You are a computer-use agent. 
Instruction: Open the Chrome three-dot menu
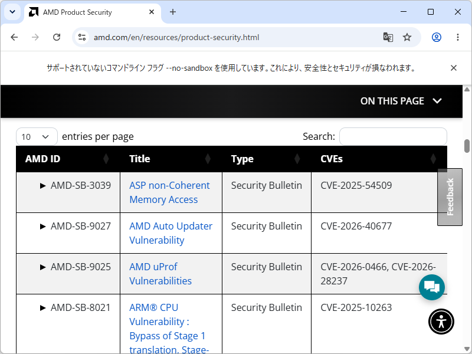458,37
